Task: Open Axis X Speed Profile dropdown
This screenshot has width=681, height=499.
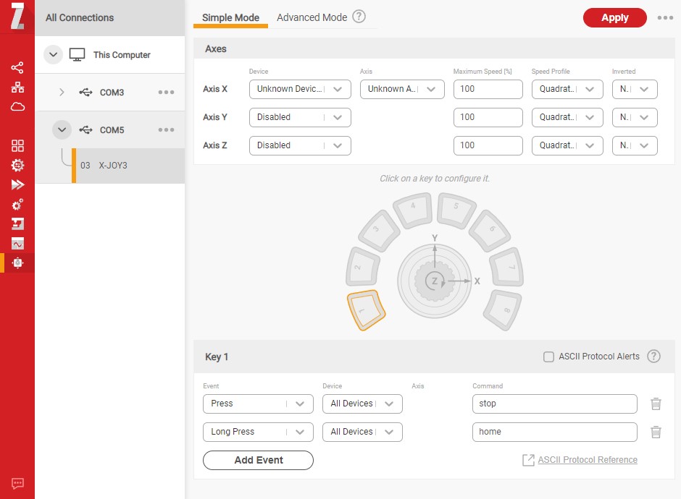Action: 567,89
